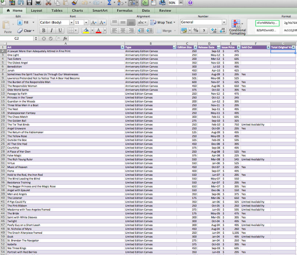Toggle Bold formatting

44,30
